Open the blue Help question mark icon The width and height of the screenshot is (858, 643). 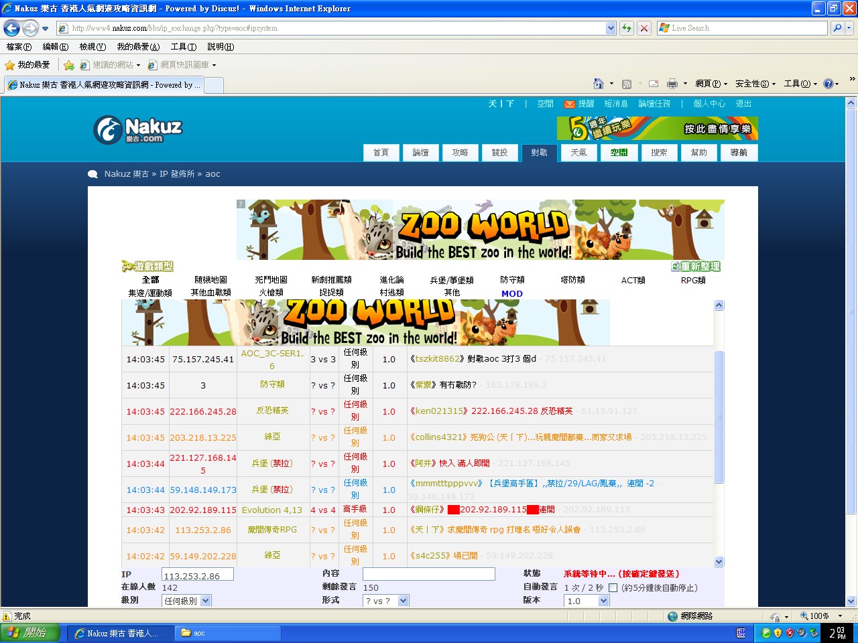[x=829, y=84]
